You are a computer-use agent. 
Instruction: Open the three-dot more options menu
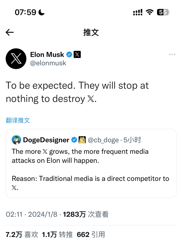click(172, 55)
